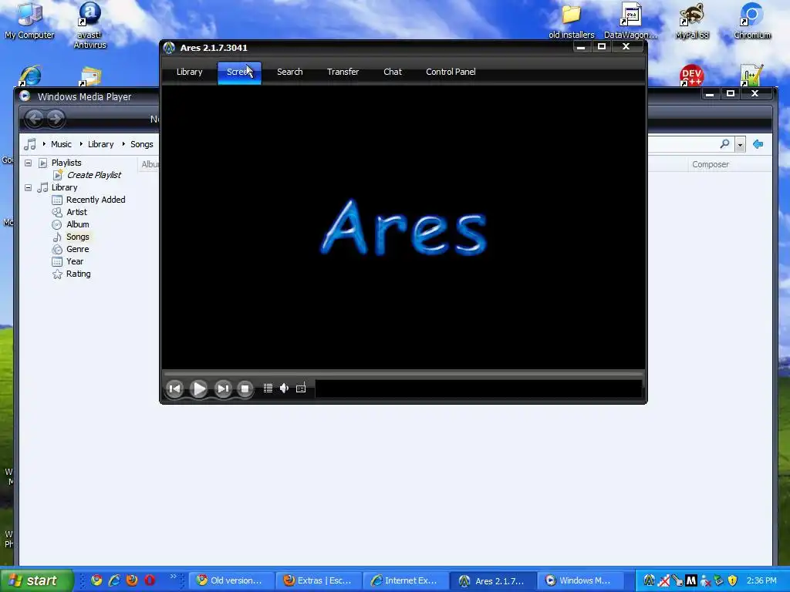Launch the Dev-C++ desktop shortcut
The height and width of the screenshot is (592, 790).
691,76
